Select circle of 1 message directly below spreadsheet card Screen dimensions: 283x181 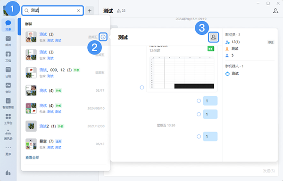pos(199,101)
